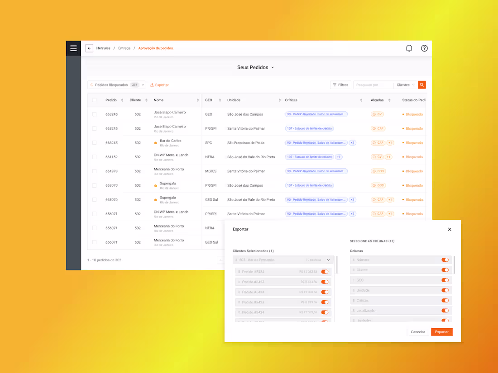
Task: Confirm export with the Exportar button
Action: [x=441, y=331]
